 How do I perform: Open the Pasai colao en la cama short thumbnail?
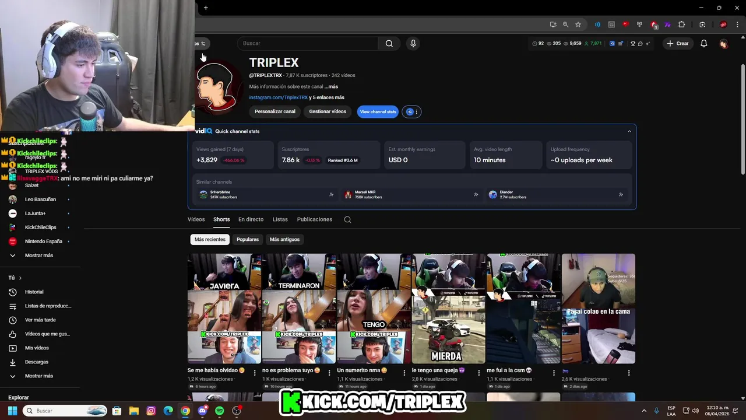599,309
